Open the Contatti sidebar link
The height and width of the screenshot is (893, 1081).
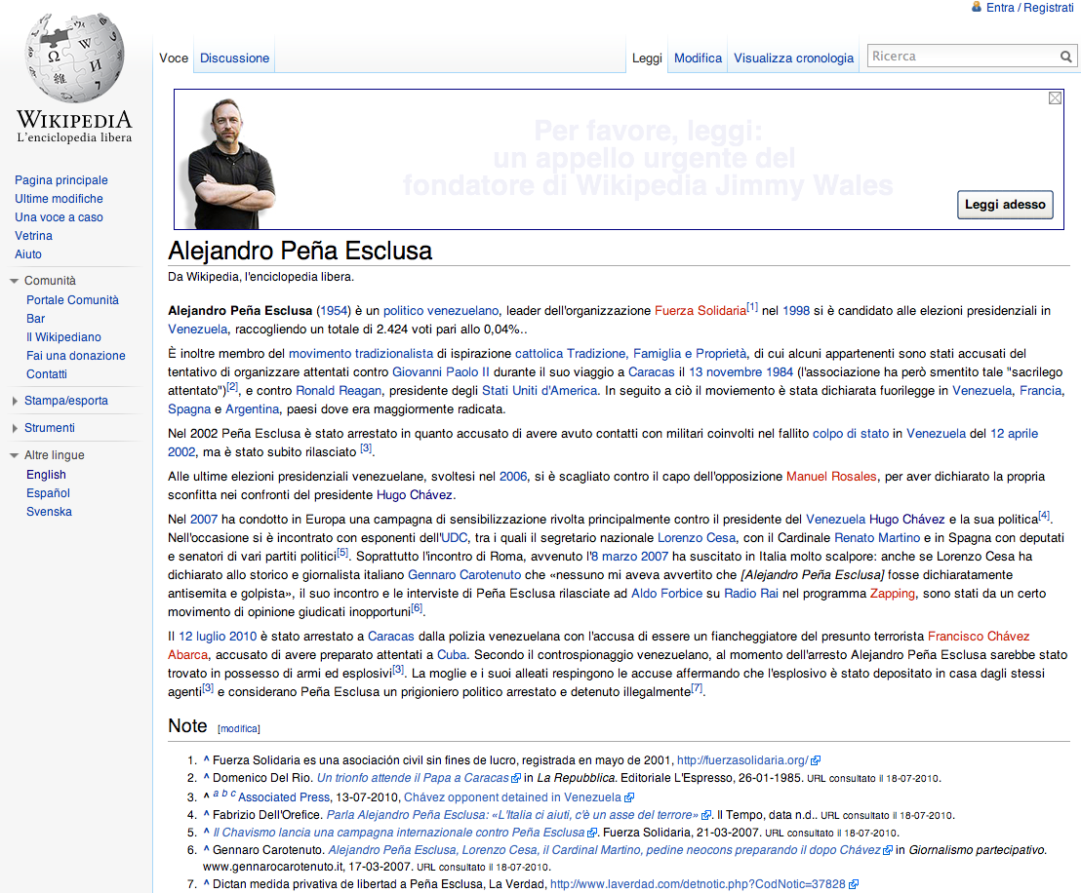(47, 374)
